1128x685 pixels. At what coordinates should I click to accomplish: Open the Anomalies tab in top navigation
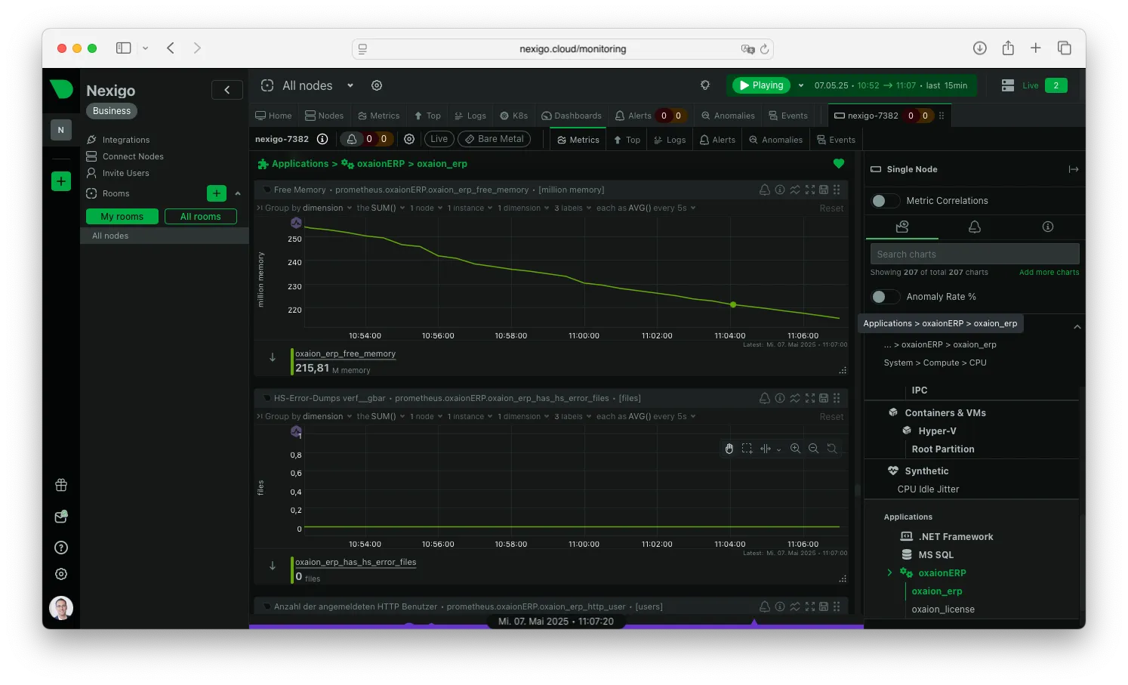pos(728,116)
